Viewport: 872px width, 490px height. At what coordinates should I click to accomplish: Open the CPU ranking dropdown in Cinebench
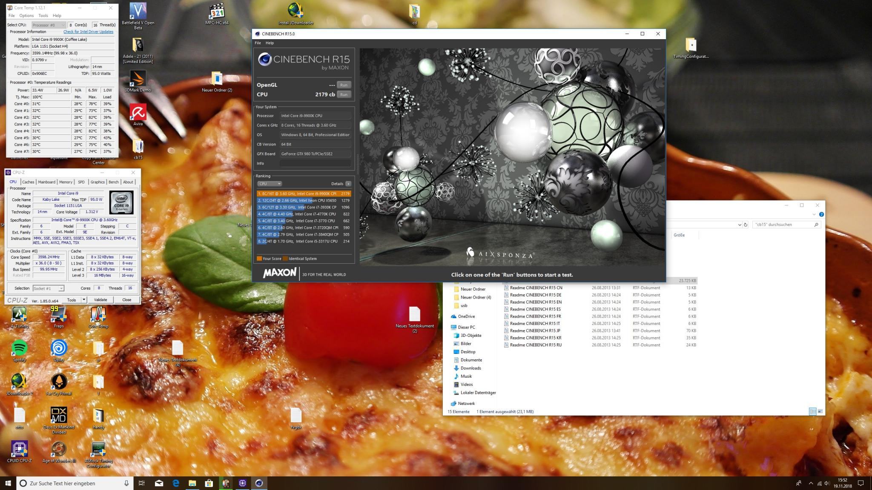point(270,184)
